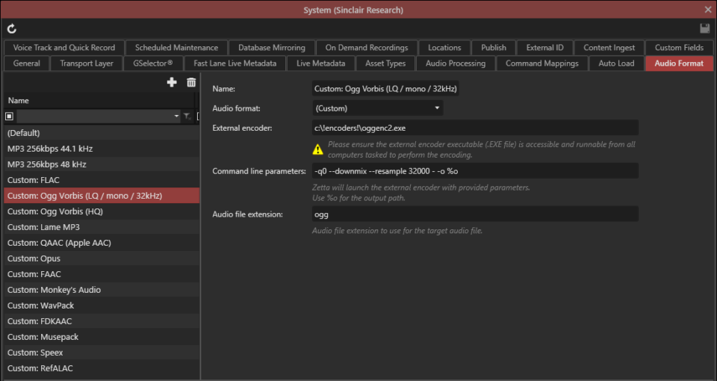Select Custom: Lame MP3 row
The image size is (717, 381).
click(102, 227)
